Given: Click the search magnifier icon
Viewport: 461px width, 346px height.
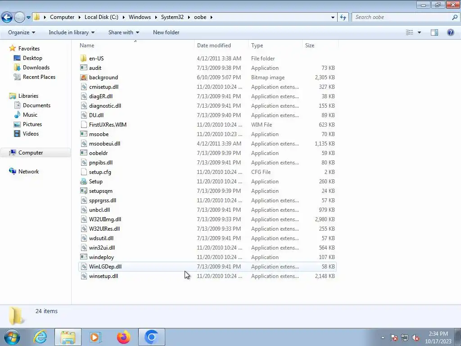Looking at the screenshot, I should (x=455, y=18).
